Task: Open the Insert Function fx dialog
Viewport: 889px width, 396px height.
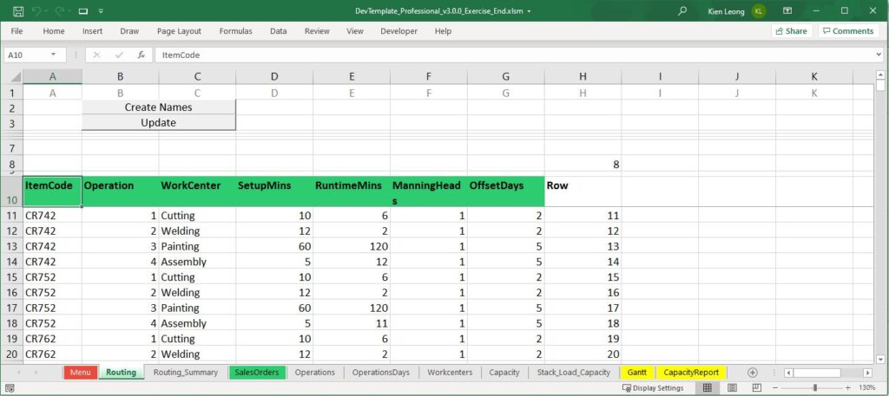Action: point(142,55)
